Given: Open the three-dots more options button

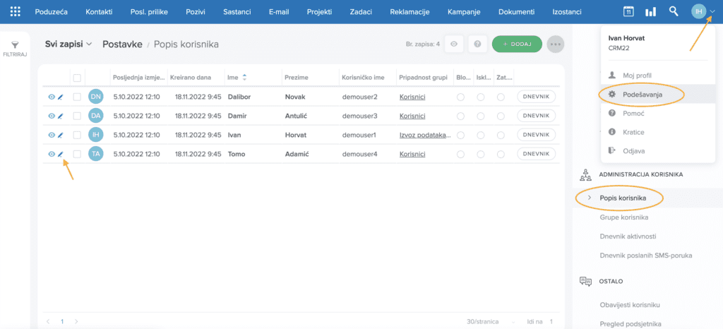Looking at the screenshot, I should click(556, 44).
